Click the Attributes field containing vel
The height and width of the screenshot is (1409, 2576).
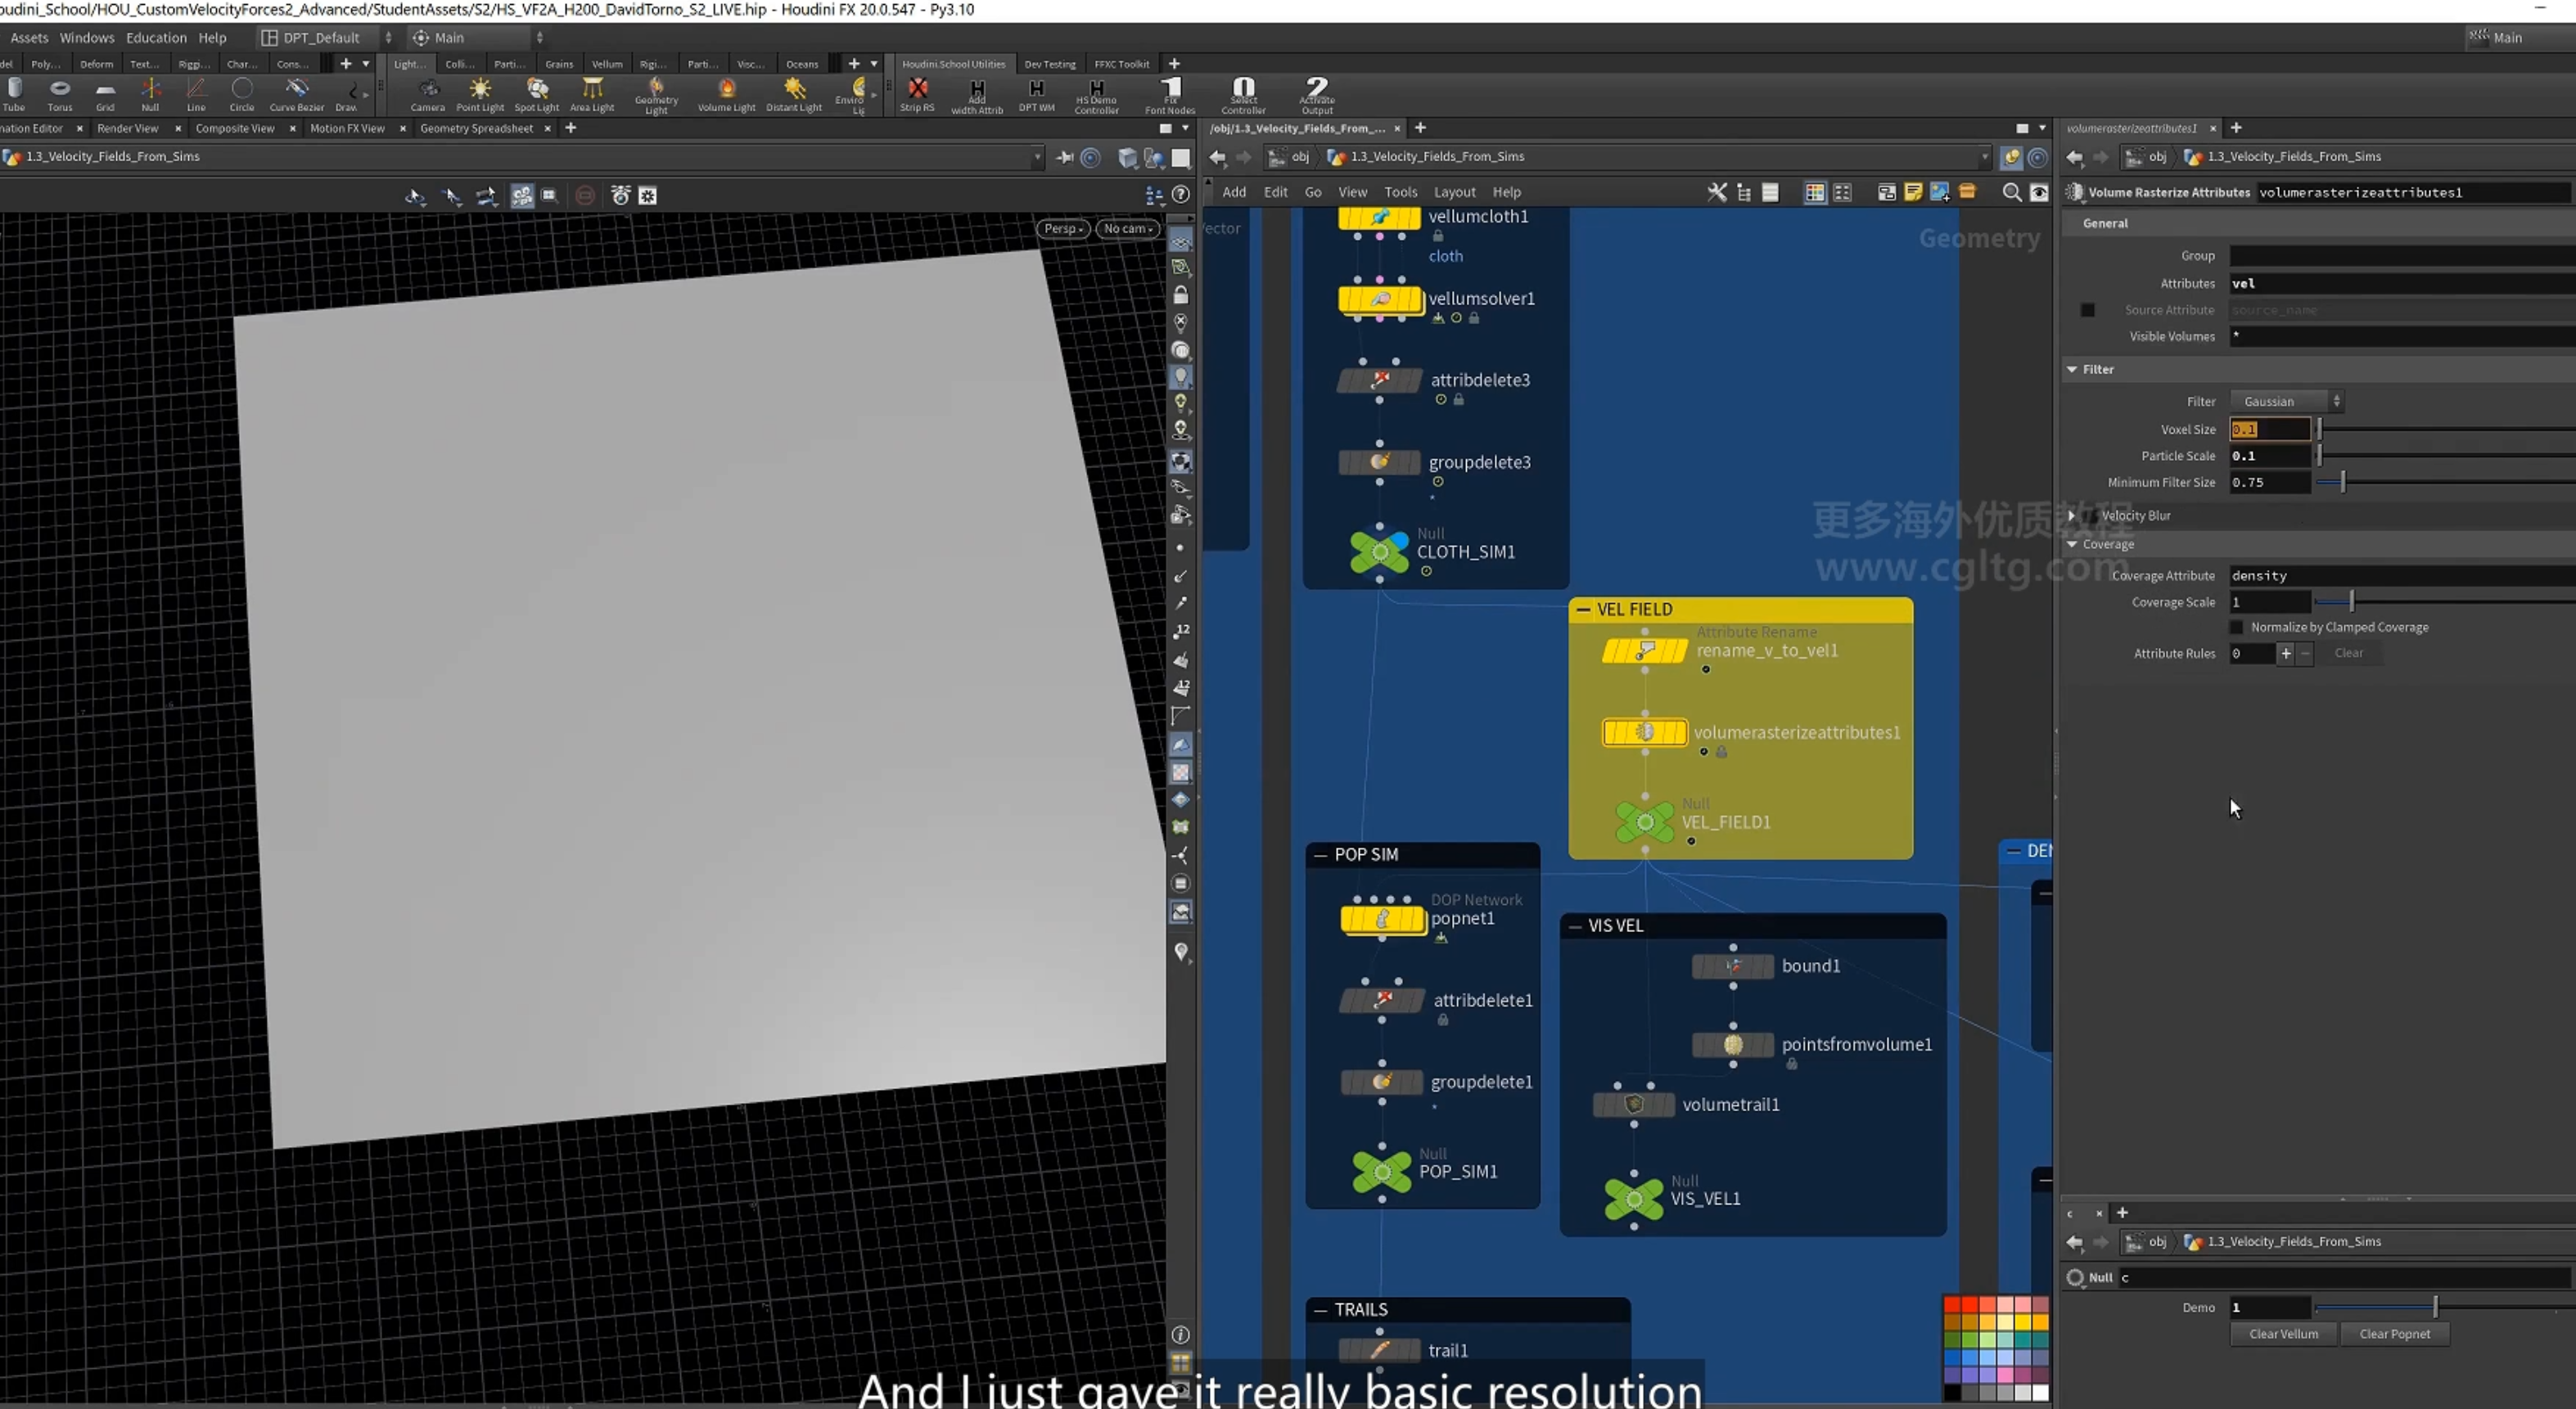pyautogui.click(x=2402, y=284)
